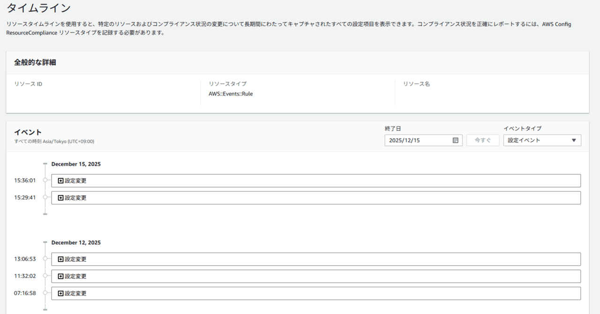
Task: Select the timeline circle marker at 07:16:58
Action: point(45,293)
